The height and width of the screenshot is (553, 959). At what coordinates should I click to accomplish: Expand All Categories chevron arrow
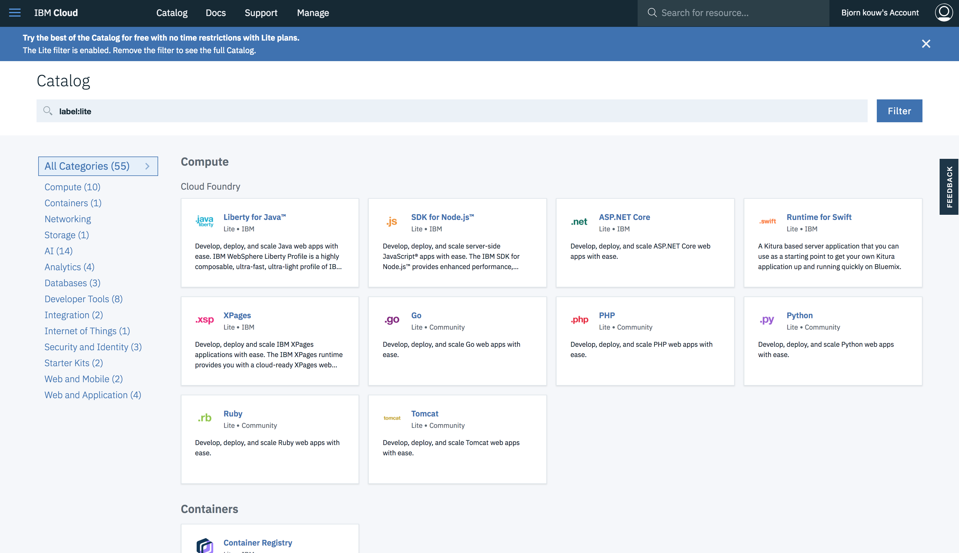pyautogui.click(x=147, y=166)
